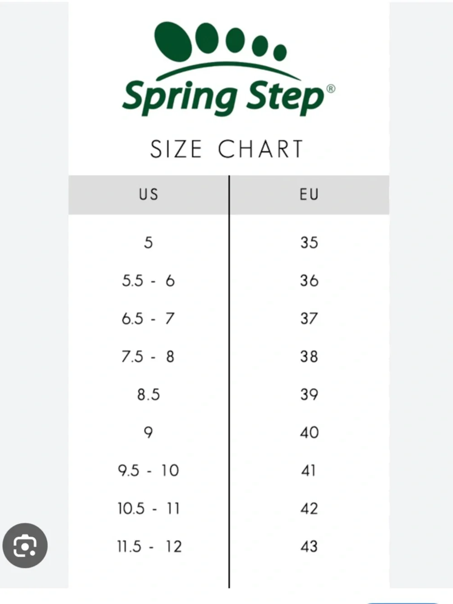
Task: Select the EU column header
Action: (309, 195)
